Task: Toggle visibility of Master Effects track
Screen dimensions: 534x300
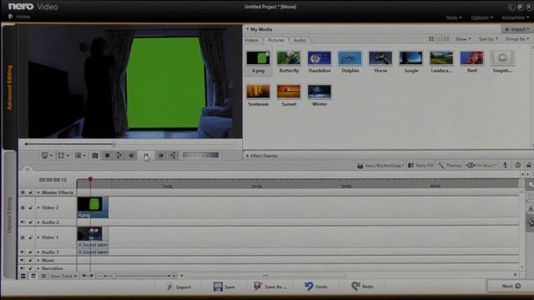Action: tap(23, 192)
